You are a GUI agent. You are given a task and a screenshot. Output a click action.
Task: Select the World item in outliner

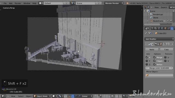[156, 18]
